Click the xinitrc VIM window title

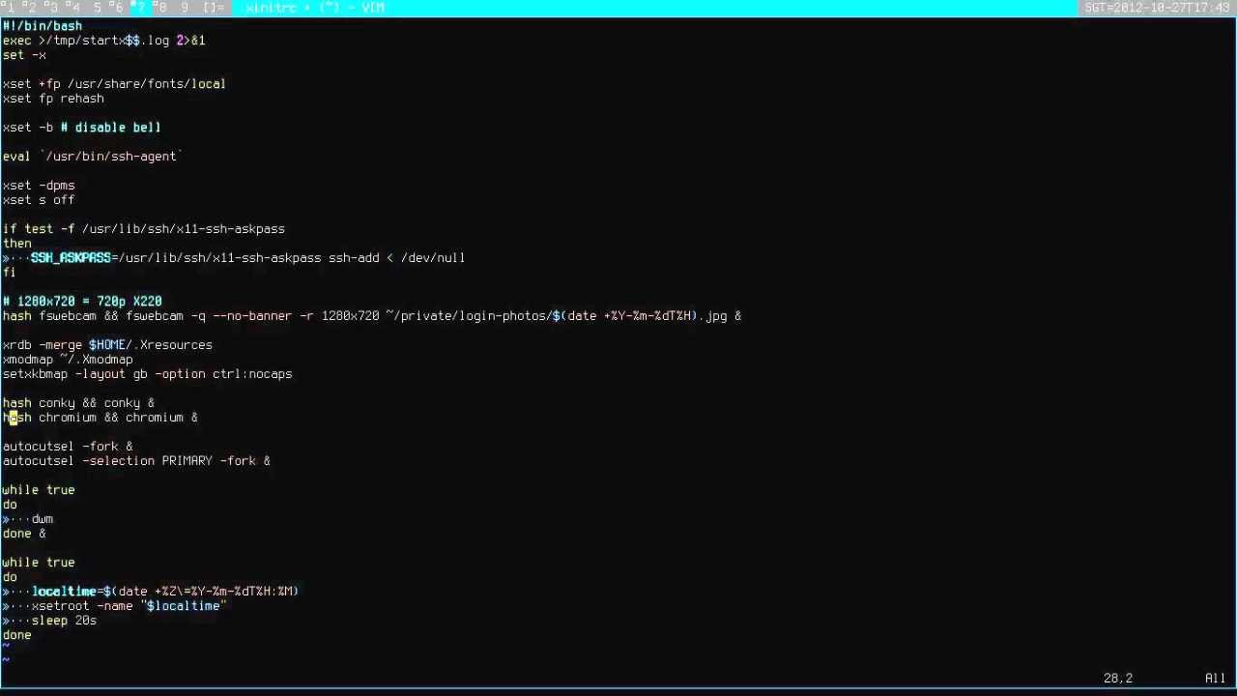pos(315,8)
